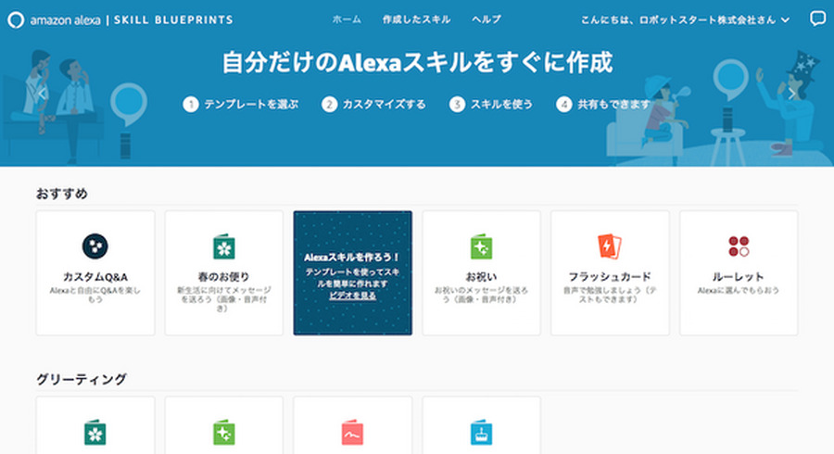
Task: Click step 1 テンプレートを選ぶ in banner
Action: 241,104
